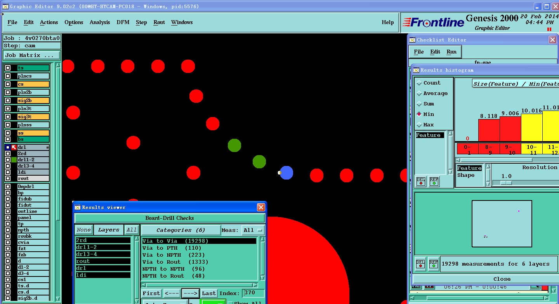Open the Rout menu
559x304 pixels.
point(159,22)
